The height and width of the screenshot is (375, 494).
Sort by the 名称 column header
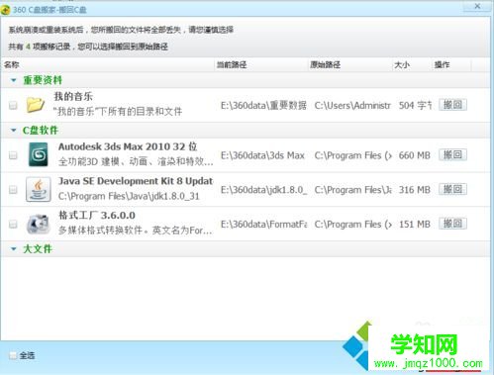108,64
